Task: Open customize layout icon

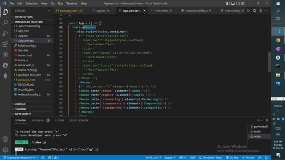Action: click(x=243, y=4)
